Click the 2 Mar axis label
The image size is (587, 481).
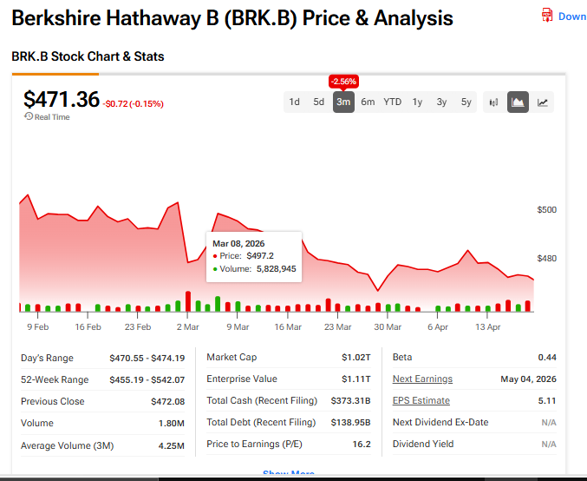[187, 327]
